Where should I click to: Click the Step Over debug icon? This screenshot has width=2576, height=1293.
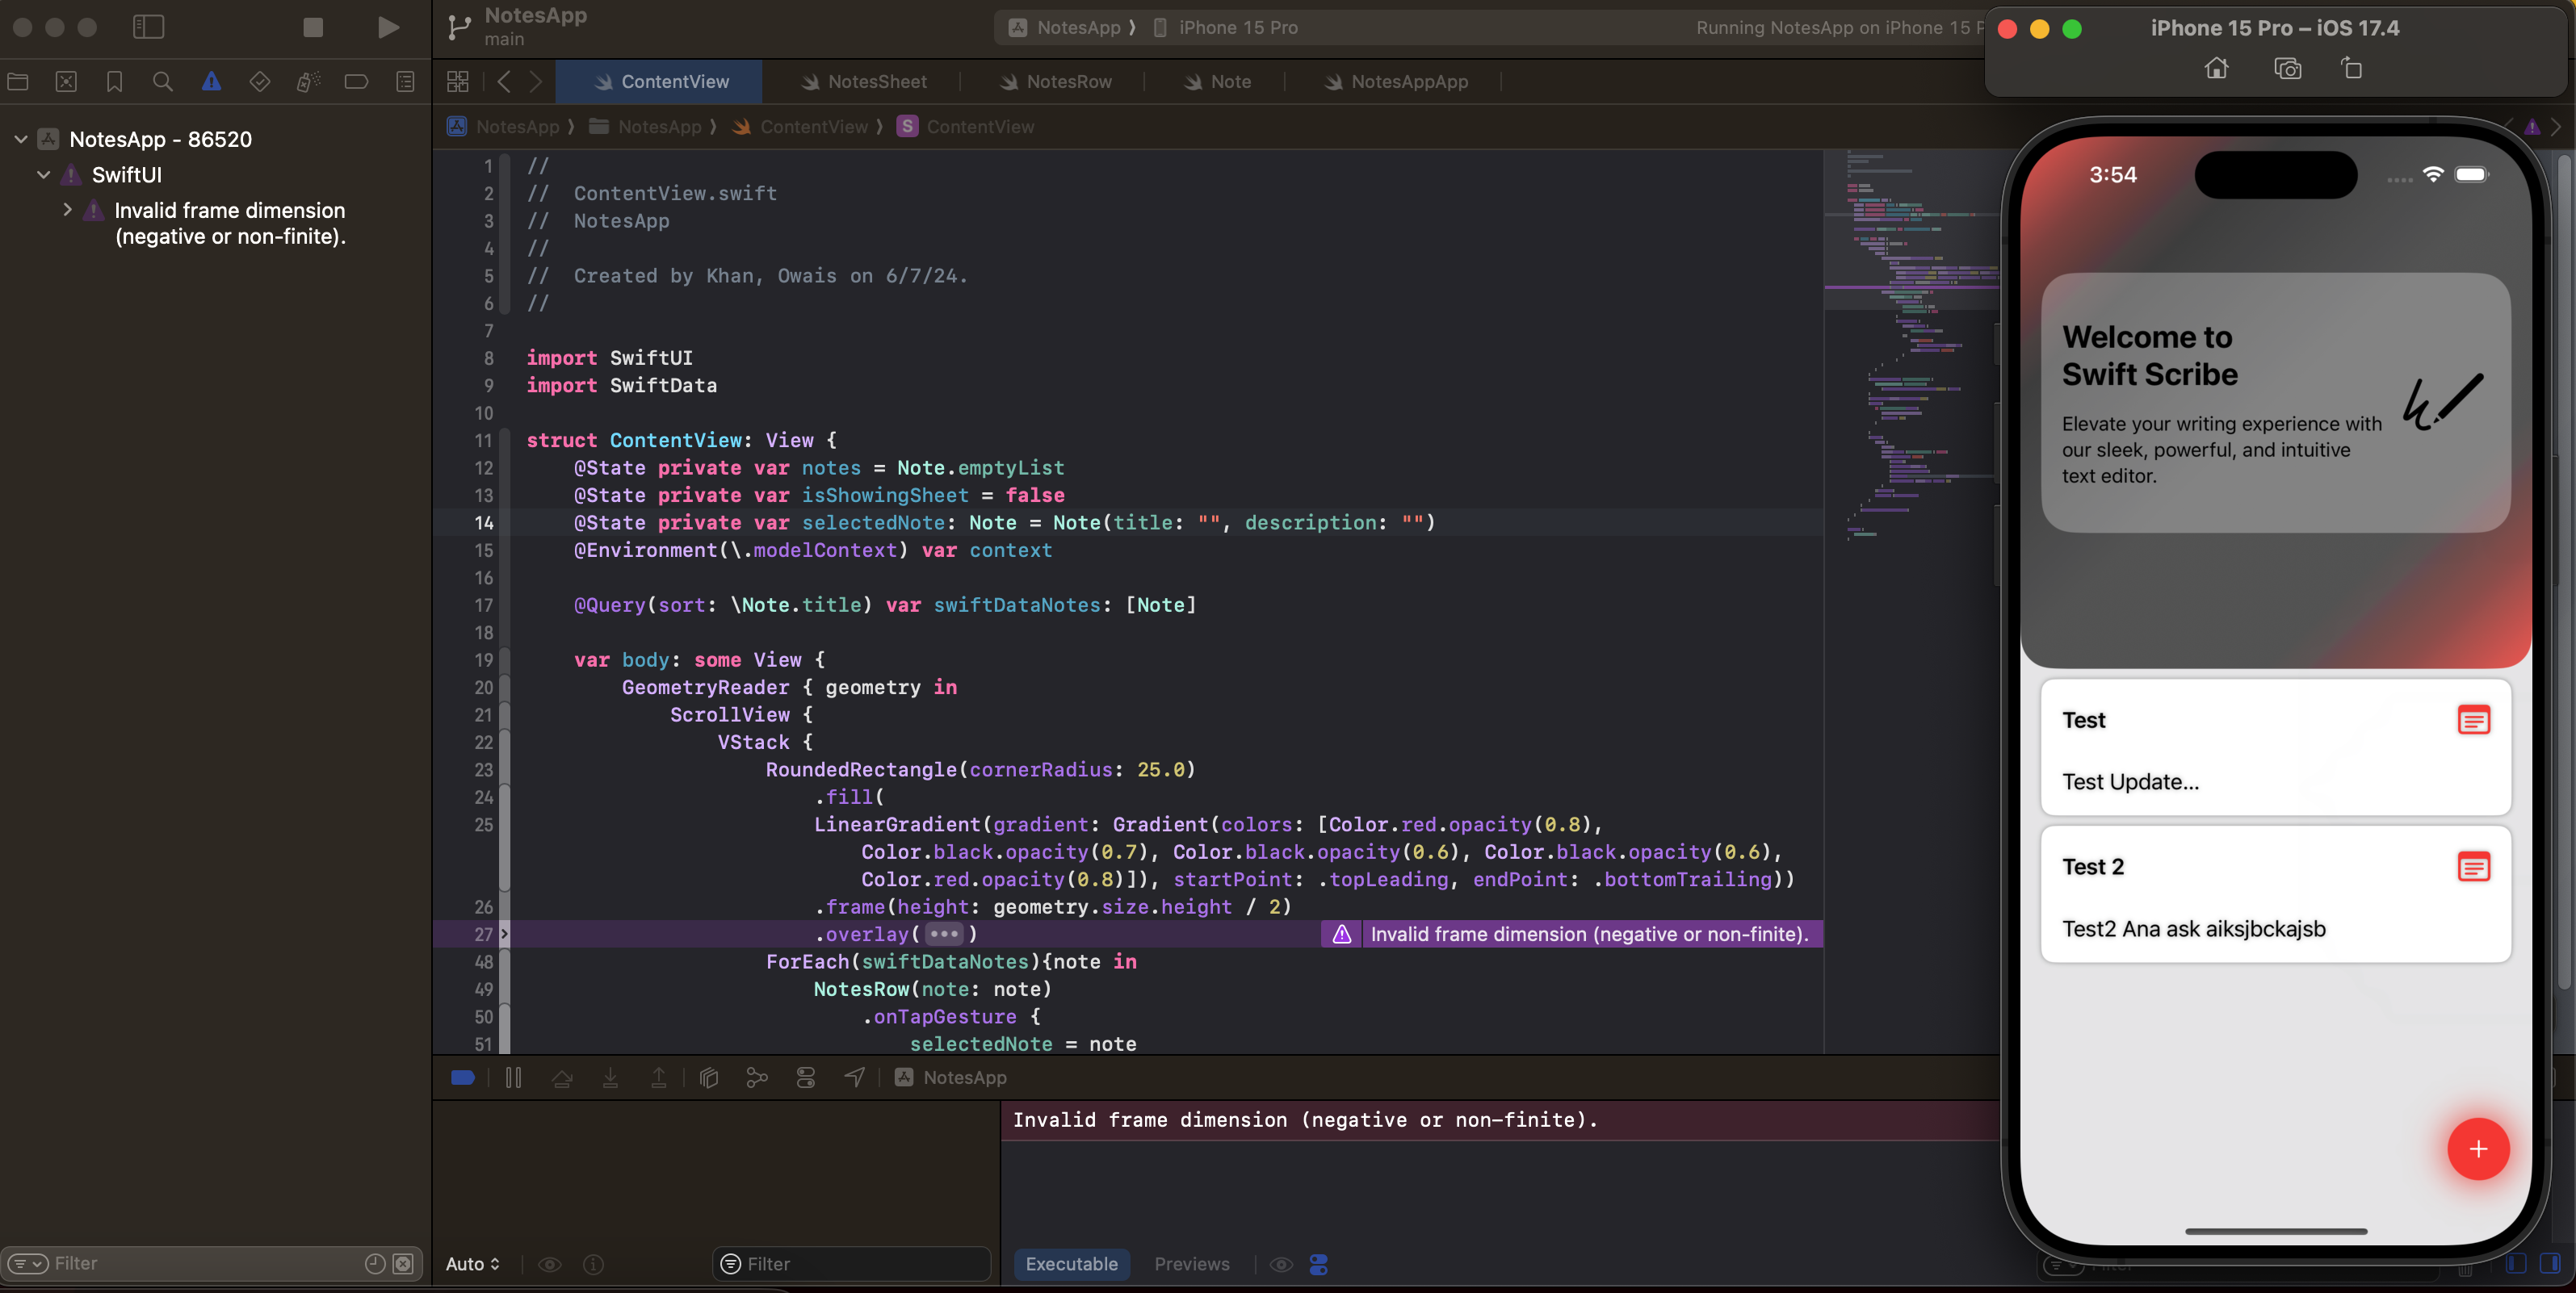click(562, 1078)
